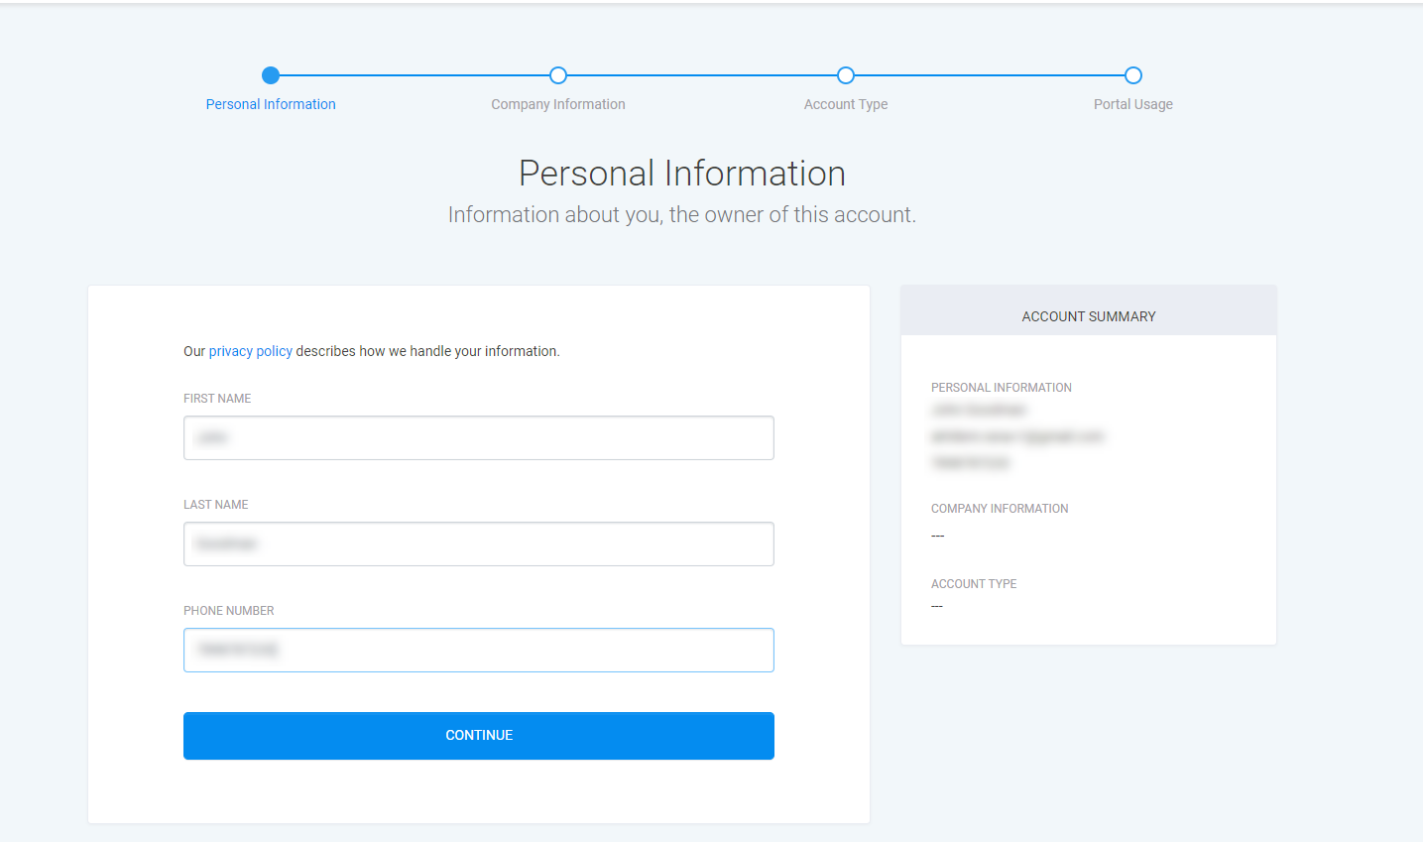Click Personal Information heading in Account Summary

click(x=1001, y=388)
